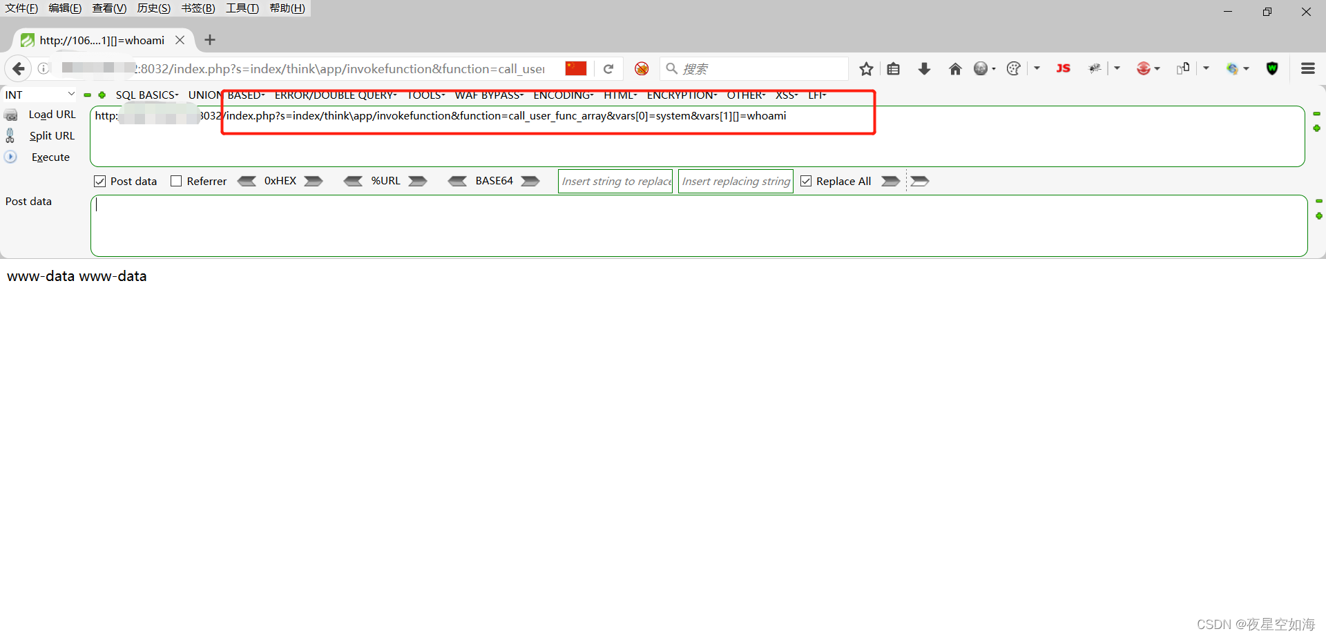Screen dimensions: 1326x638
Task: Go back using the browser back arrow
Action: (x=19, y=68)
